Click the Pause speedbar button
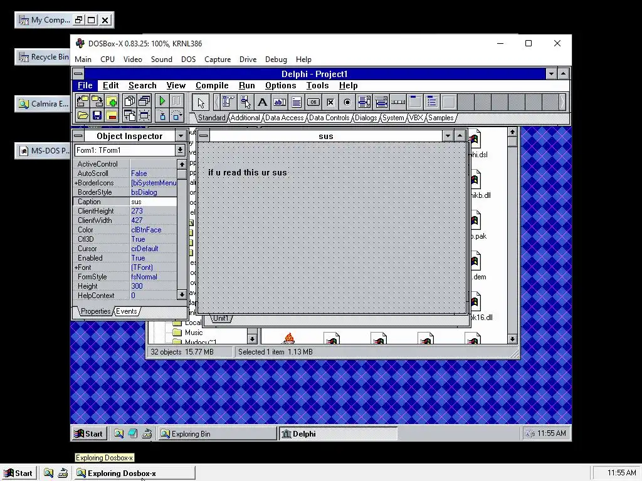The image size is (642, 481). click(x=176, y=101)
